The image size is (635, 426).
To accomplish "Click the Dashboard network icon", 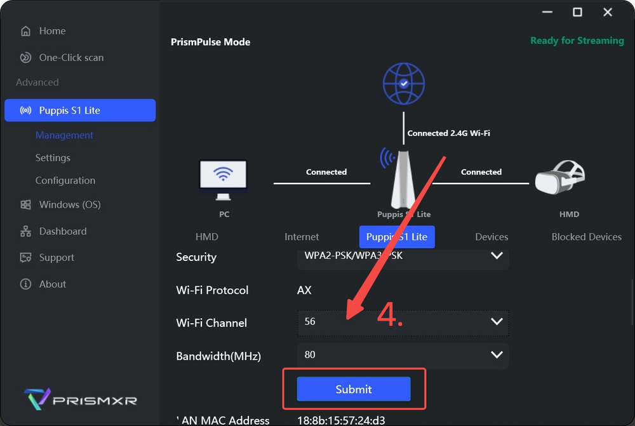I will tap(25, 232).
